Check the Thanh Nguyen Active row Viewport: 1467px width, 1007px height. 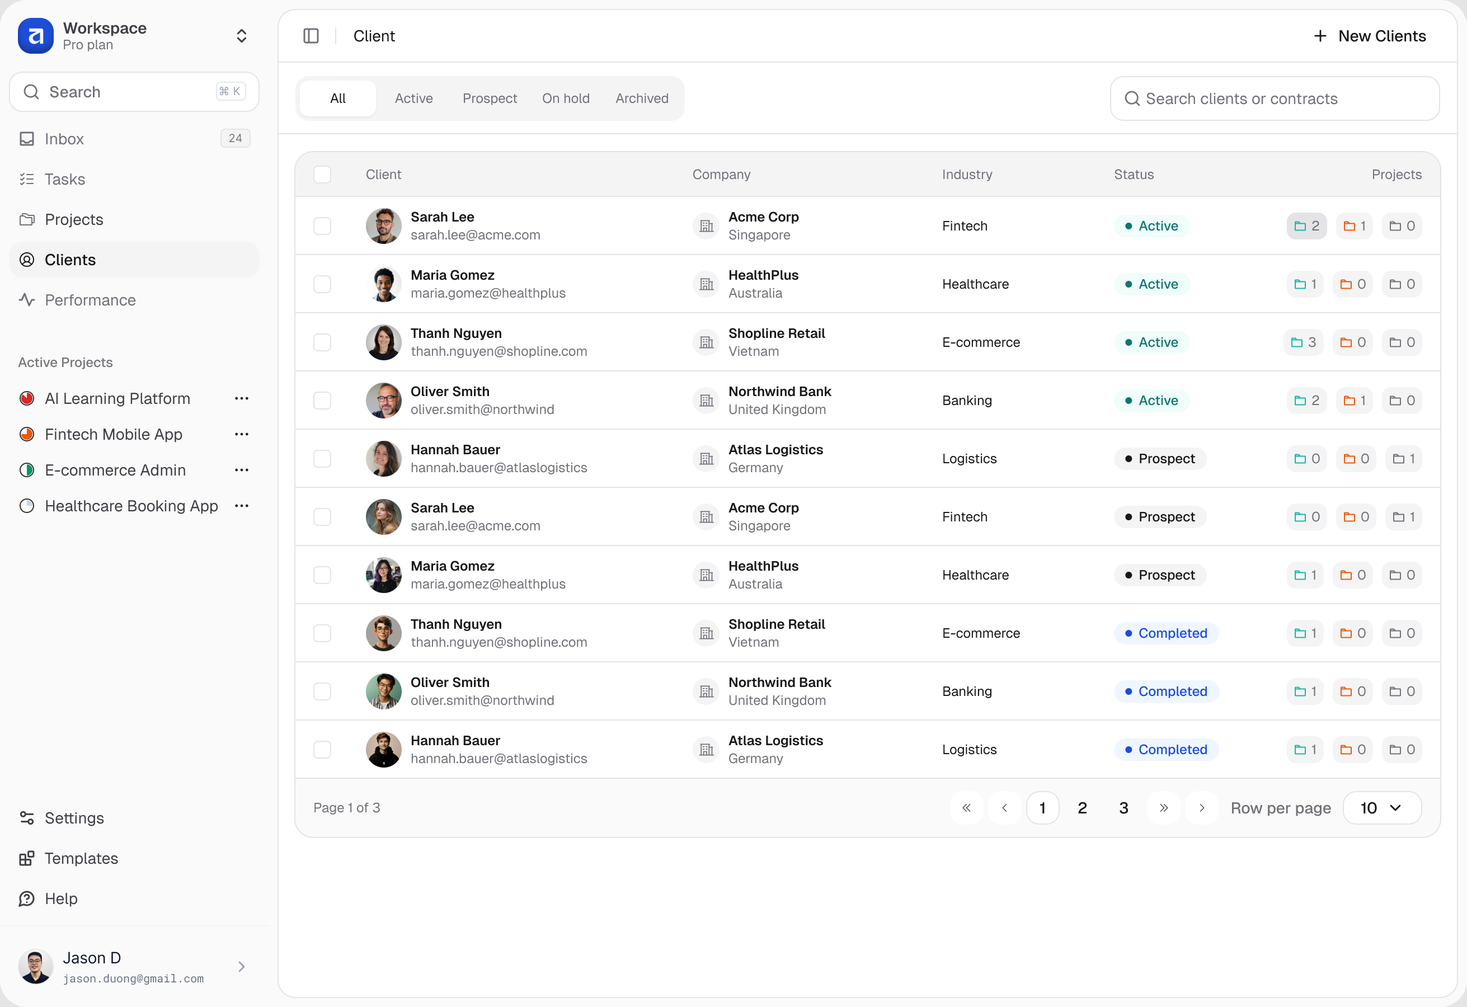322,342
